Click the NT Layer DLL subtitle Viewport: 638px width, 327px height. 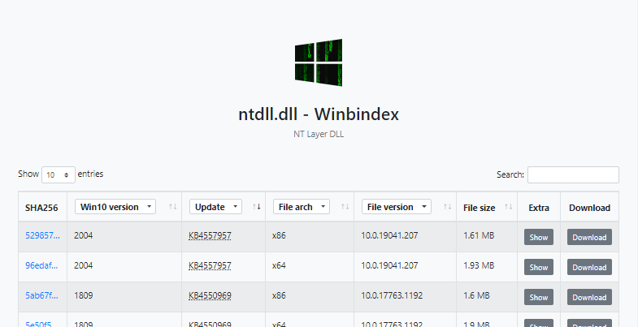point(319,134)
